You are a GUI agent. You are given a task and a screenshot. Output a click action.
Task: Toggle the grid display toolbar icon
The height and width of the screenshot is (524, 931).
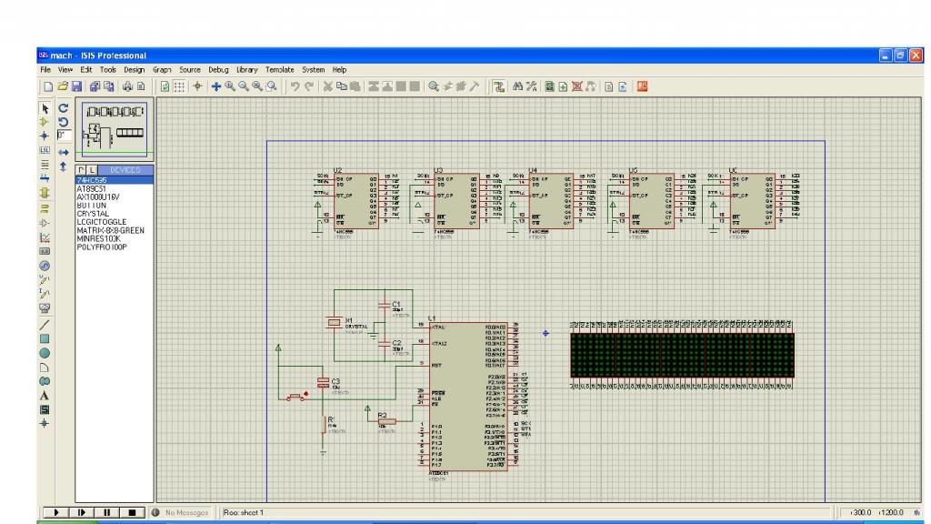coord(179,86)
